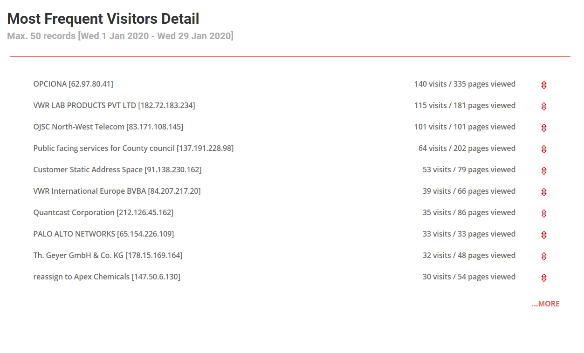Viewport: 584px width, 353px height.
Task: Open the ...MORE link
Action: click(545, 304)
